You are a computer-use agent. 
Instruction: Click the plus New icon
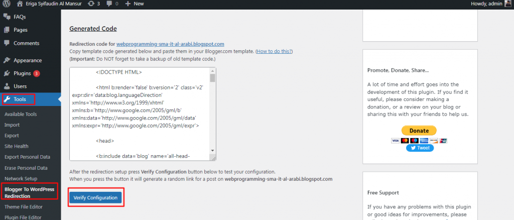(128, 4)
